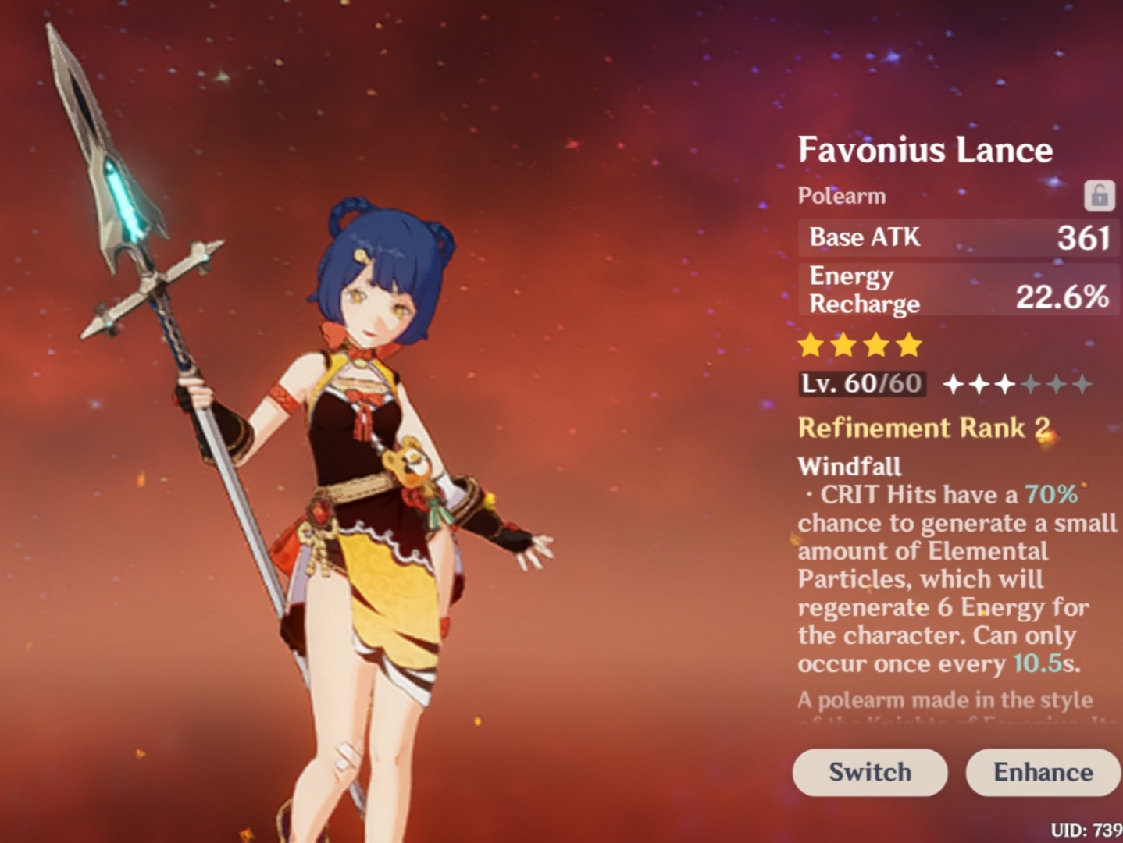Viewport: 1123px width, 843px height.
Task: Click the Switch button
Action: (x=870, y=772)
